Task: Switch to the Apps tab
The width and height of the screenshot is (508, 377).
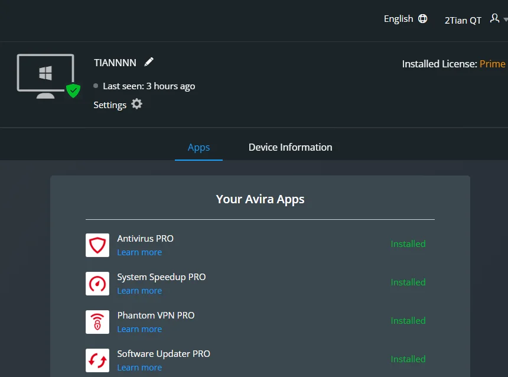Action: 198,147
